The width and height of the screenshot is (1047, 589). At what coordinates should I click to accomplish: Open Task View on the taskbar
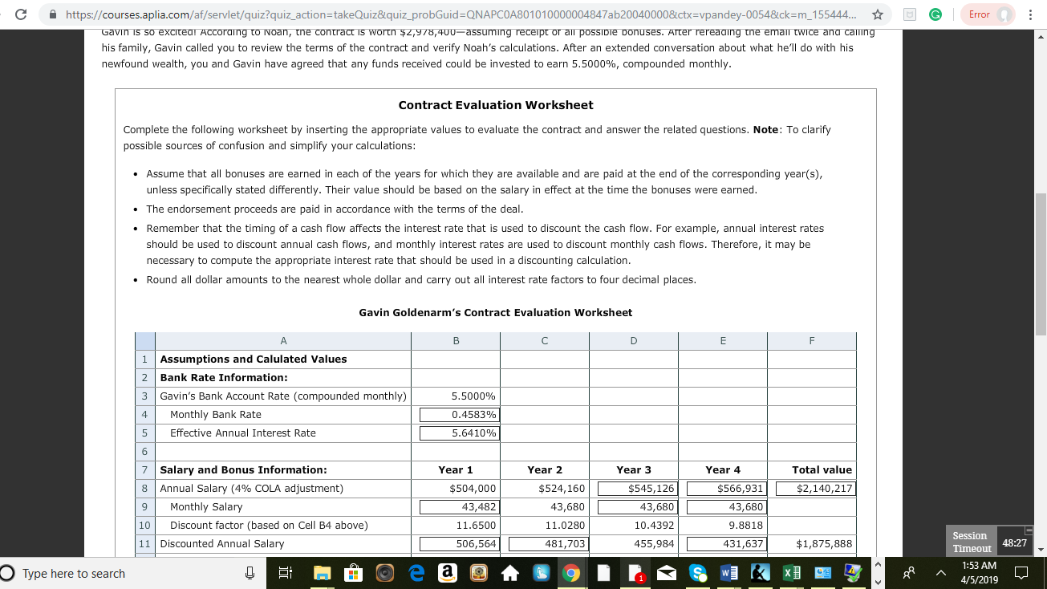pos(285,574)
